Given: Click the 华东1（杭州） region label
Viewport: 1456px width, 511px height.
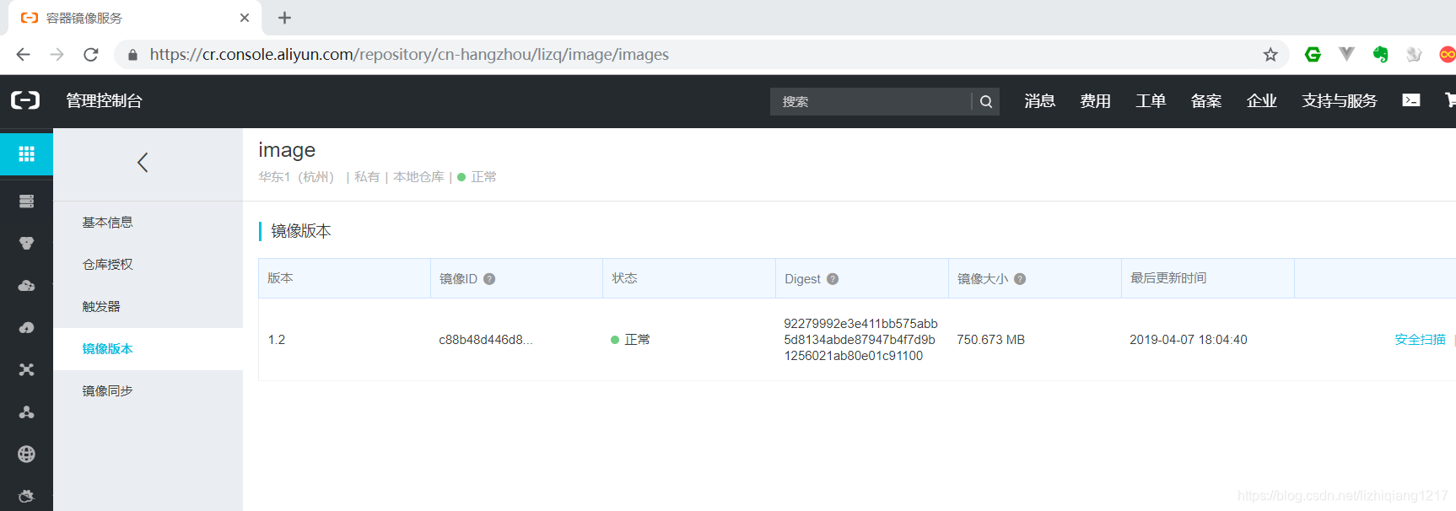Looking at the screenshot, I should [297, 177].
